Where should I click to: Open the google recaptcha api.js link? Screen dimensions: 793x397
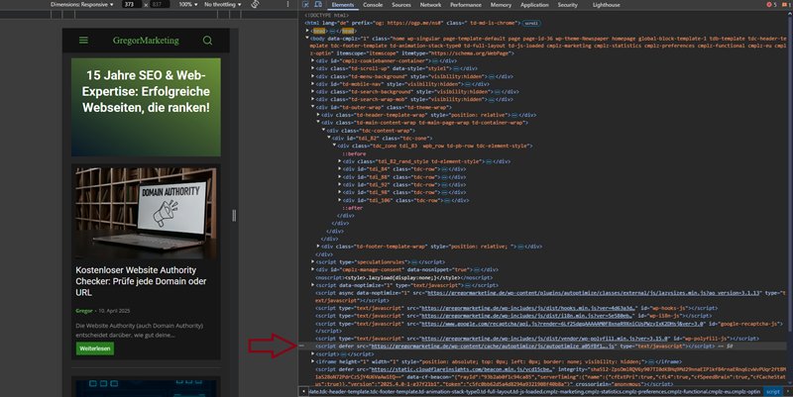pyautogui.click(x=563, y=324)
